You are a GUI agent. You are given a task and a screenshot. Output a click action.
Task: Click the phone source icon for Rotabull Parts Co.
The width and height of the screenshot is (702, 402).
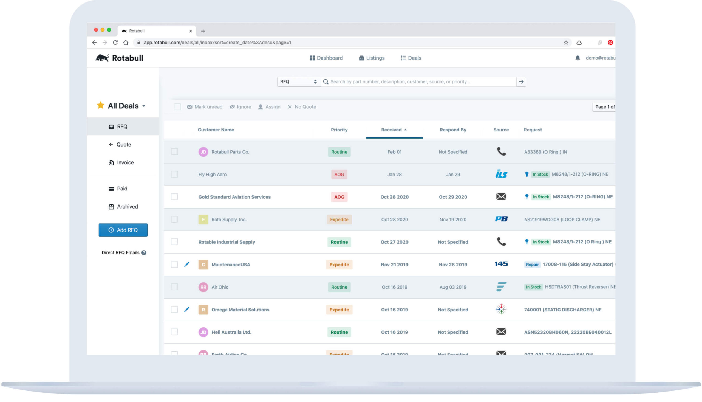coord(501,151)
